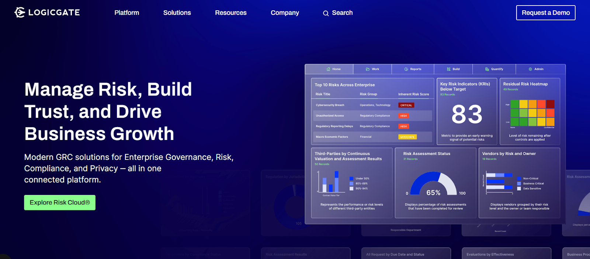Click the Financial risk group cell
The height and width of the screenshot is (259, 590).
[366, 137]
